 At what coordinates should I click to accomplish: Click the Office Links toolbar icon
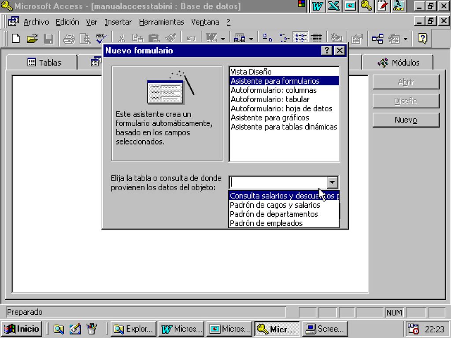(x=211, y=38)
